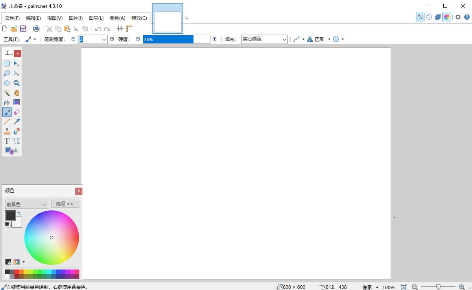Open the 调色(A) menu
Viewport: 472px width, 290px height.
[x=118, y=18]
